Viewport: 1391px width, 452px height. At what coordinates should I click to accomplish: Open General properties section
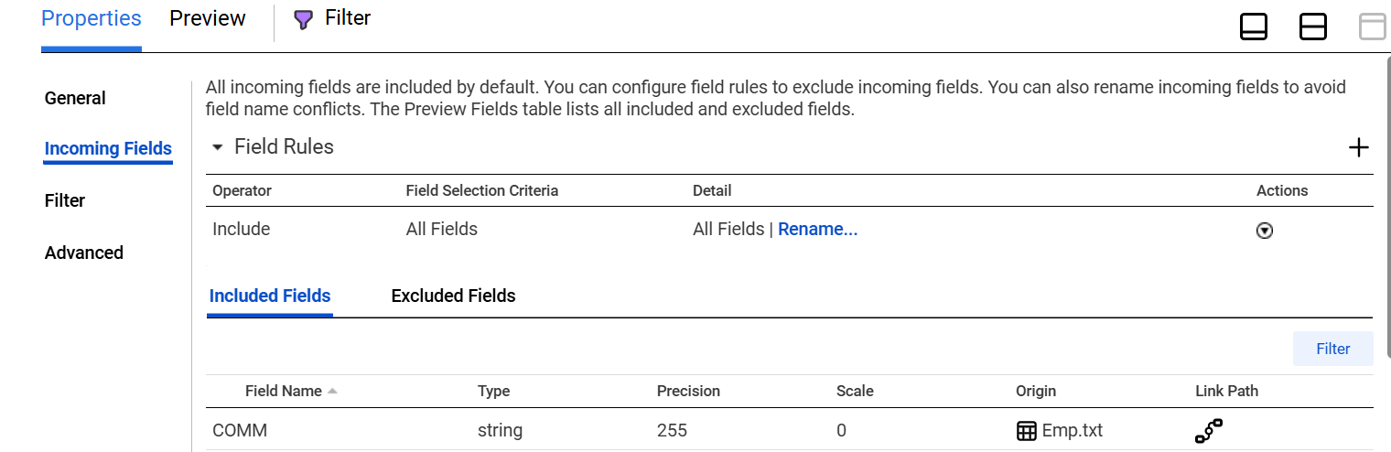click(x=75, y=98)
